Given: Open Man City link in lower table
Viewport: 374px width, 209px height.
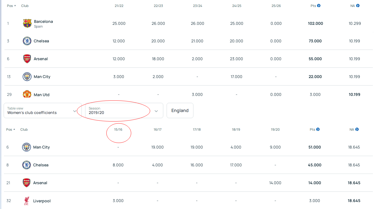Looking at the screenshot, I should point(42,147).
